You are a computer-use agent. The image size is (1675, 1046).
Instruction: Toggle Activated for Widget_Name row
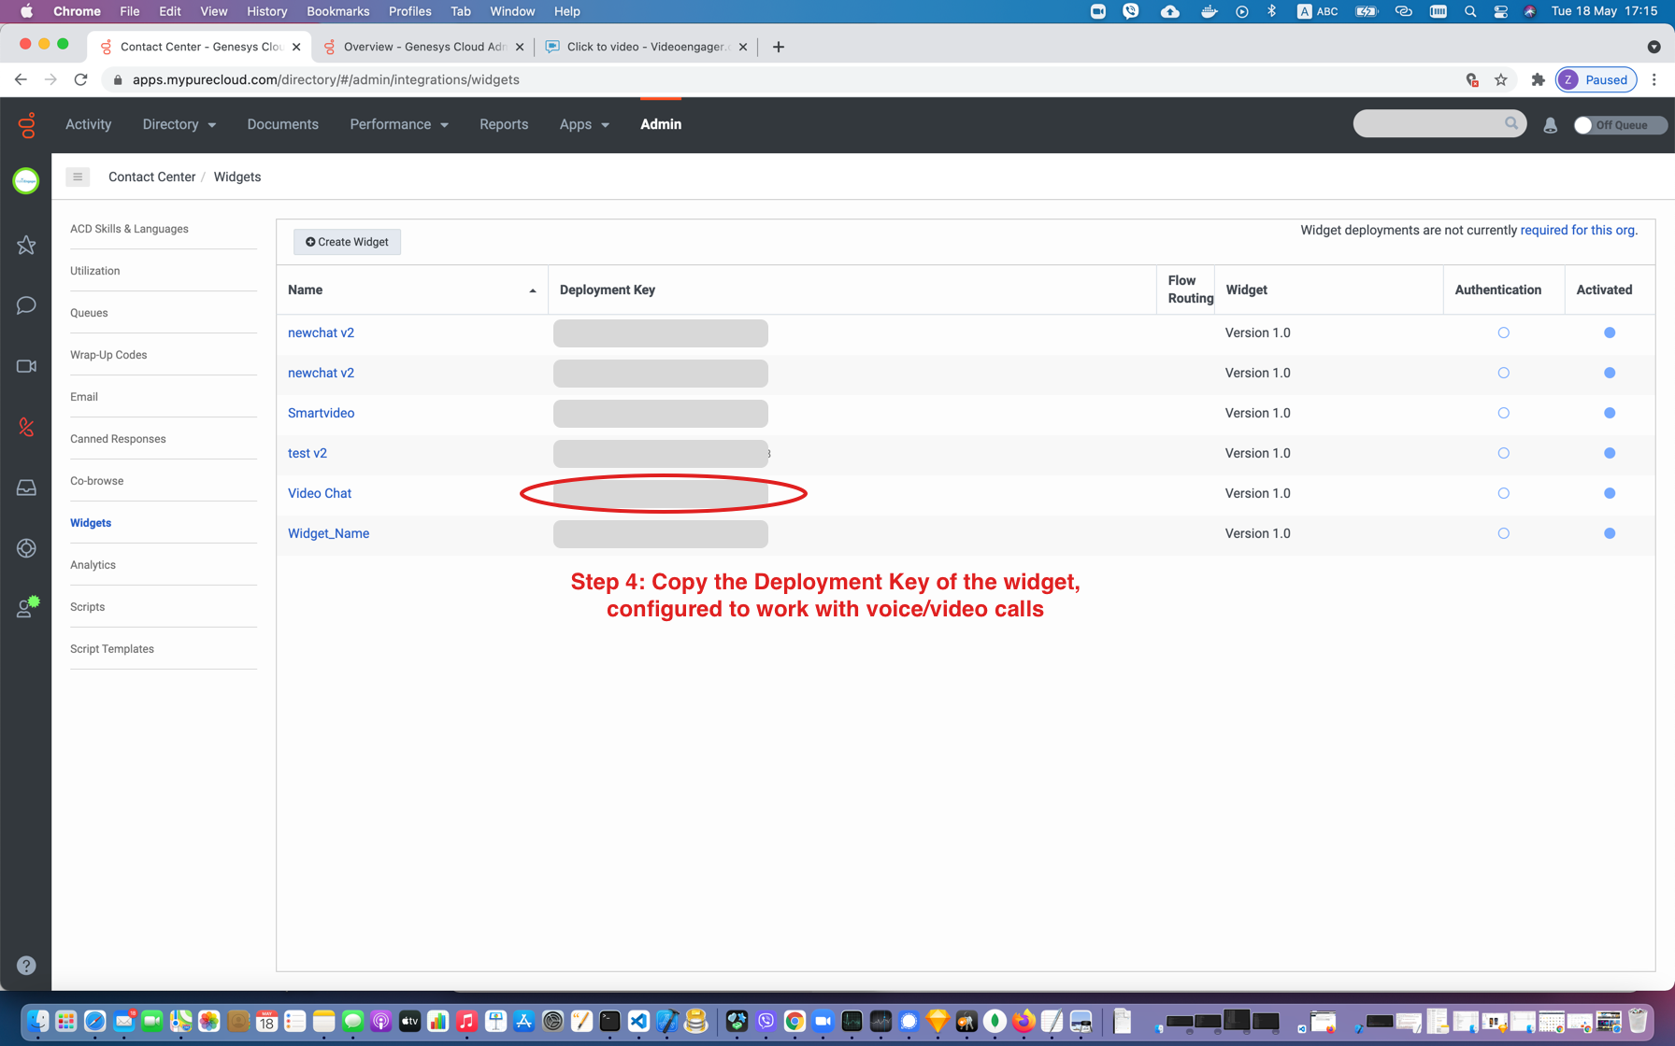(1610, 533)
